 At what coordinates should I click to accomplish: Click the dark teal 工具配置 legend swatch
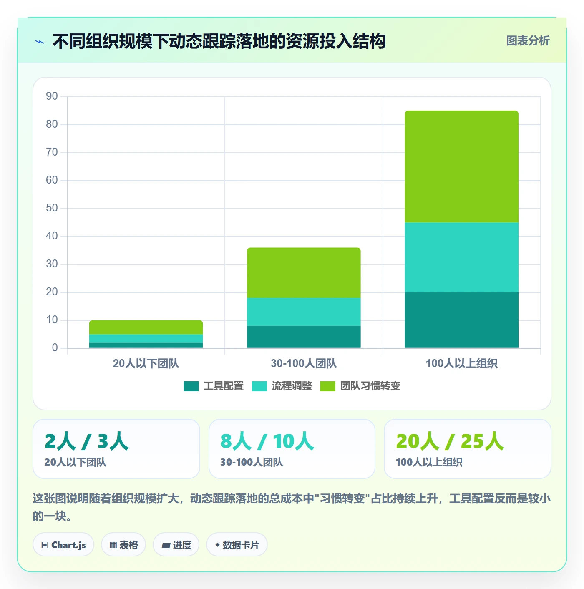(191, 386)
